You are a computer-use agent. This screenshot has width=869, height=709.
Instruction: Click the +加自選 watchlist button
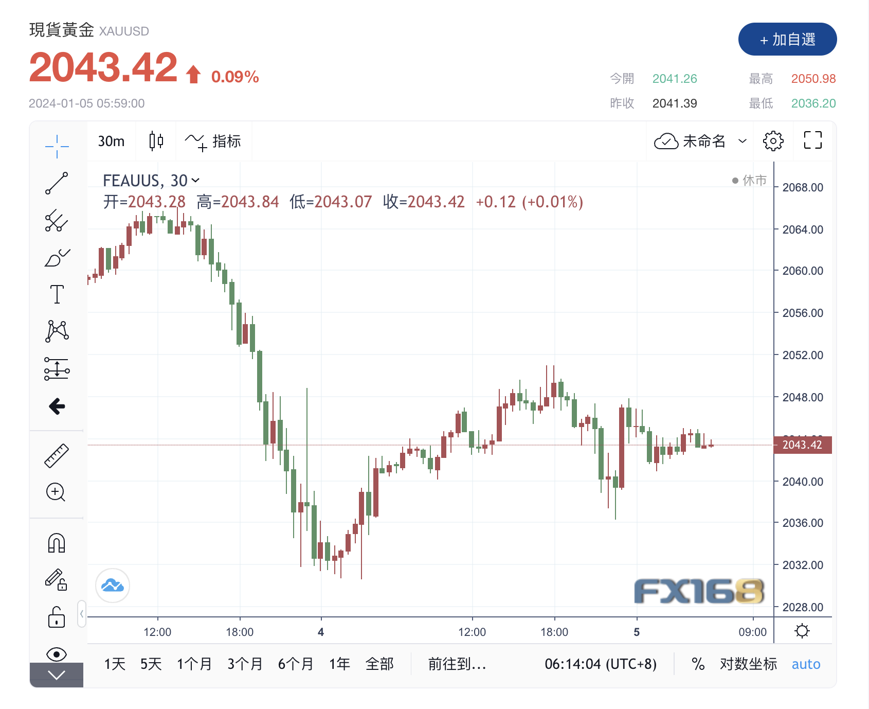click(787, 39)
